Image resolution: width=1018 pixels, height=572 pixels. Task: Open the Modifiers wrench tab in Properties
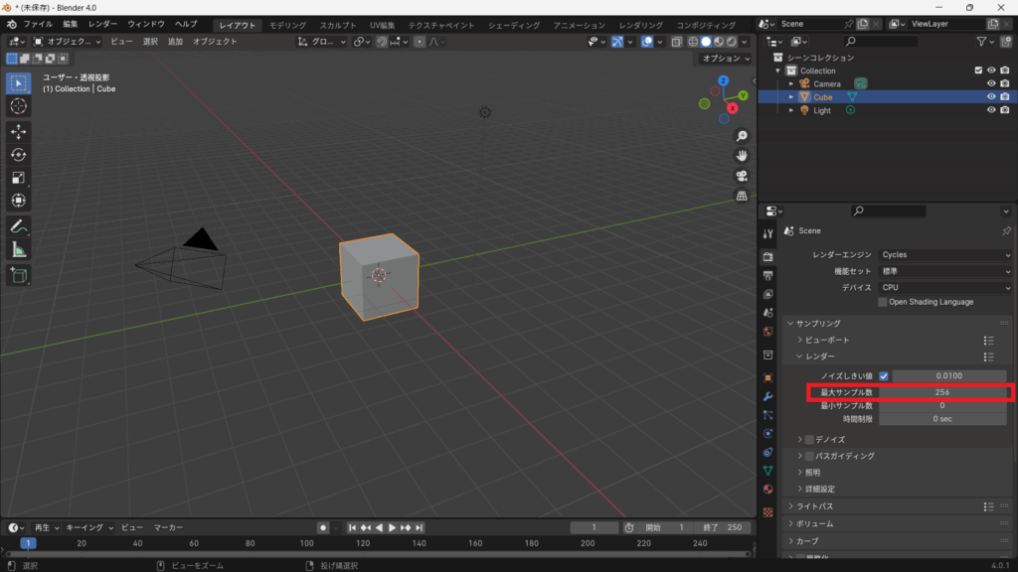(x=767, y=396)
